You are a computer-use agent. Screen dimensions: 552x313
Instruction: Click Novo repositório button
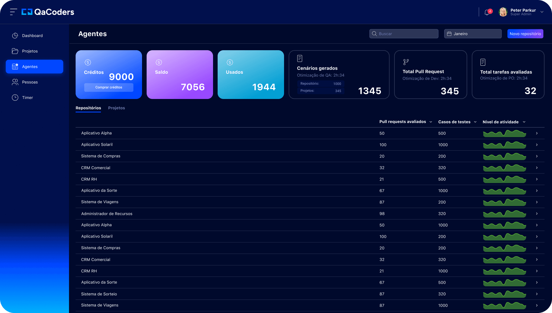coord(525,34)
